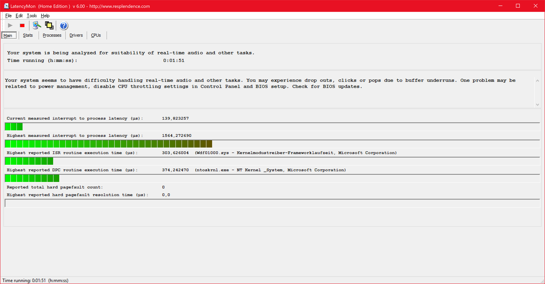Click the current latency value 139,823257
The height and width of the screenshot is (284, 545).
coord(175,118)
